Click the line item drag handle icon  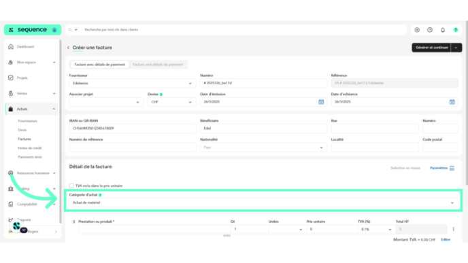73,222
